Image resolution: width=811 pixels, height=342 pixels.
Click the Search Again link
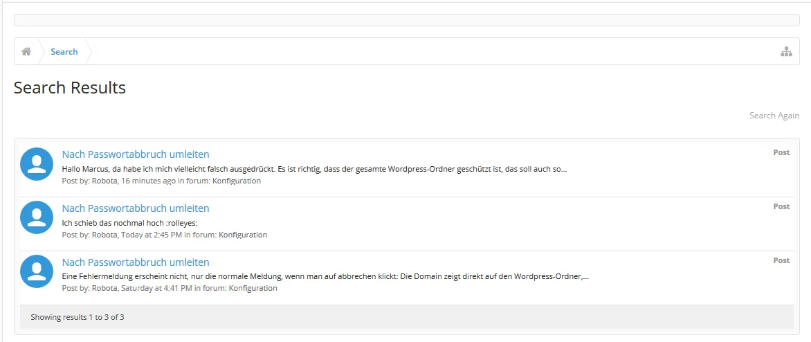click(x=774, y=116)
